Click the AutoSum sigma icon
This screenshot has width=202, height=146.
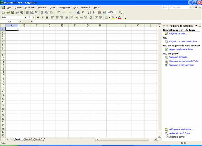click(x=83, y=12)
